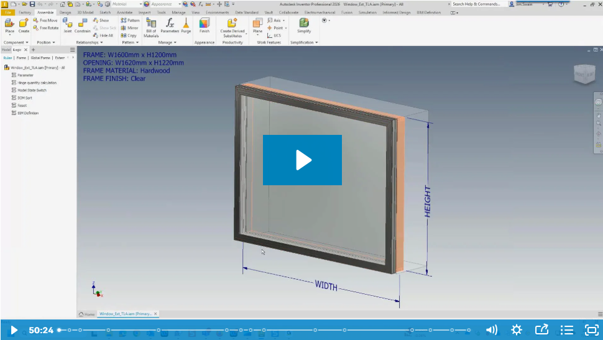The height and width of the screenshot is (340, 603).
Task: Toggle fullscreen video mode
Action: (591, 330)
